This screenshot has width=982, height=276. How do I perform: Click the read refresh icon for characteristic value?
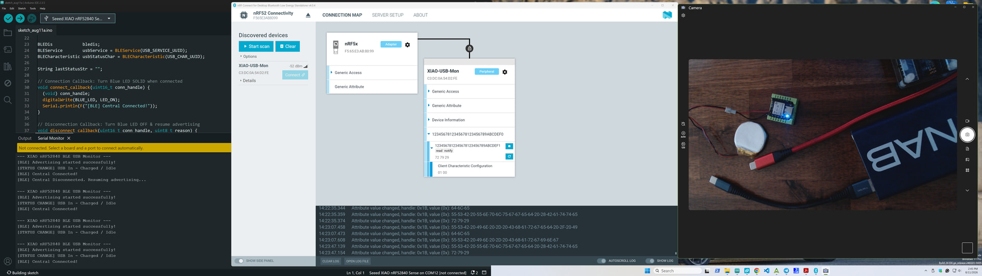tap(509, 156)
